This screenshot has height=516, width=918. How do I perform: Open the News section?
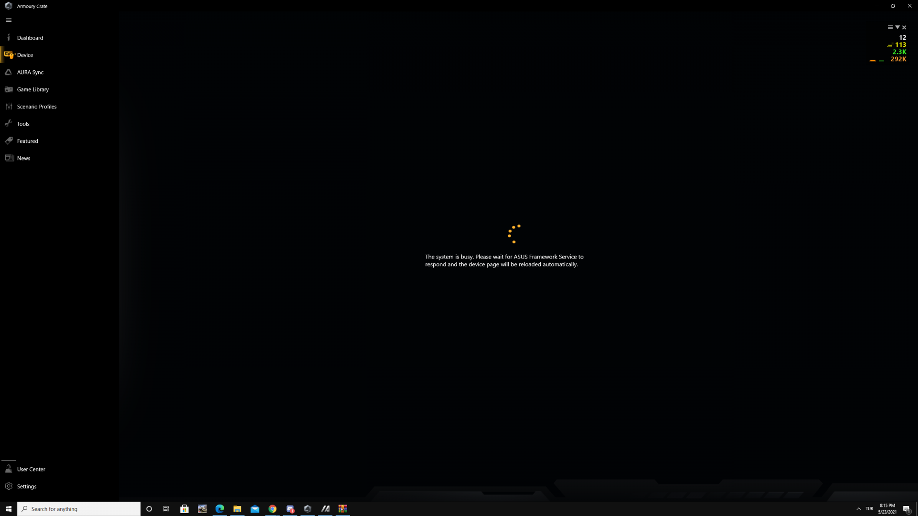23,158
